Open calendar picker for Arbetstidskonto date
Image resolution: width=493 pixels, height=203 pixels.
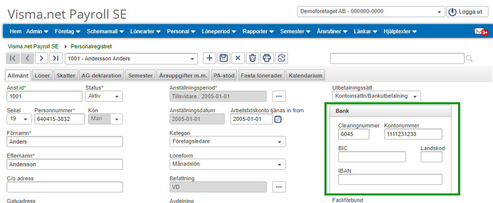pyautogui.click(x=277, y=119)
